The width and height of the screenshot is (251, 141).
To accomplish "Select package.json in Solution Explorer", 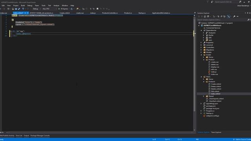I will coord(211,106).
